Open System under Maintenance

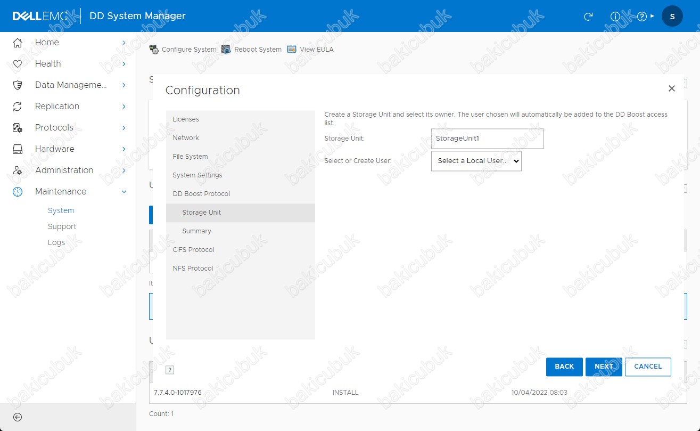(61, 210)
